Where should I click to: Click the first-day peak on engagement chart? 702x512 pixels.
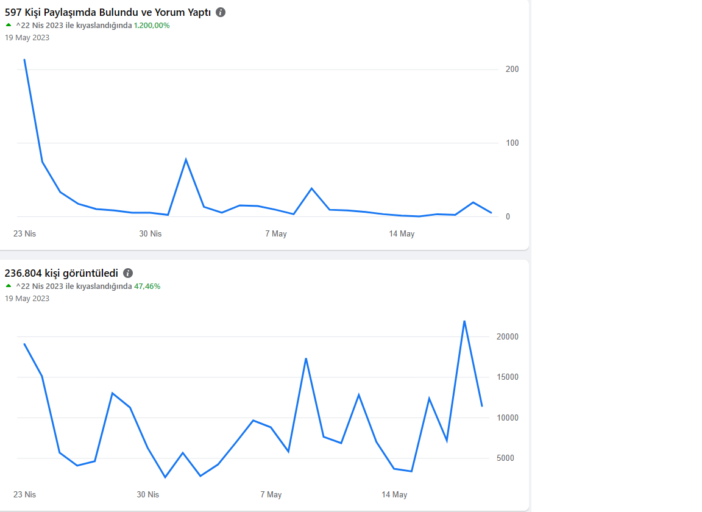tap(24, 60)
